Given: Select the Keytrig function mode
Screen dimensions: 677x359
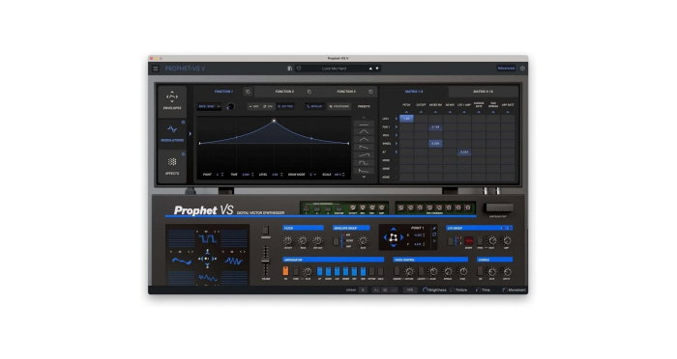Looking at the screenshot, I should [285, 106].
